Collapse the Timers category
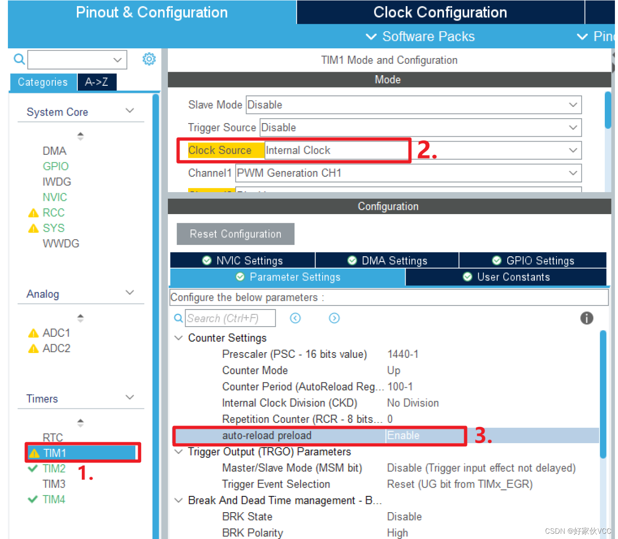Screen dimensions: 618x539 click(x=130, y=397)
